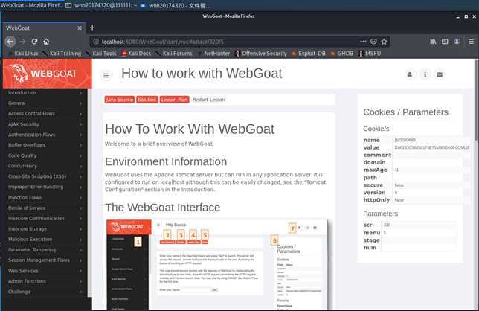
Task: Open the Offensive Security bookmark
Action: tap(261, 53)
